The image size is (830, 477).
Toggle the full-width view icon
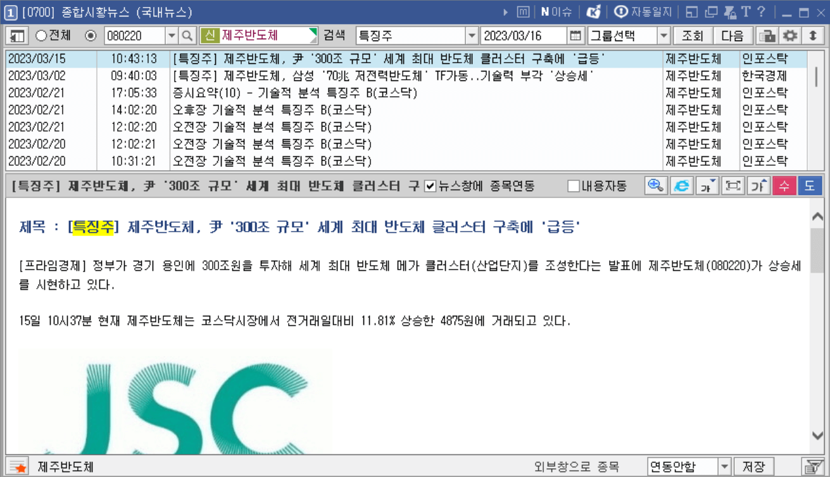(x=733, y=186)
